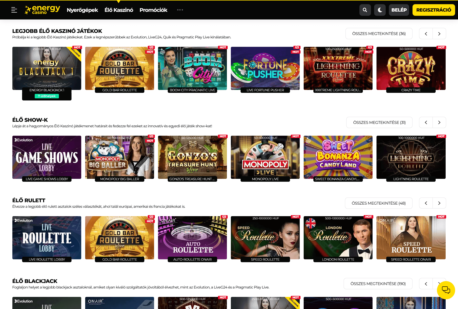Open the search magnifier

(x=365, y=10)
